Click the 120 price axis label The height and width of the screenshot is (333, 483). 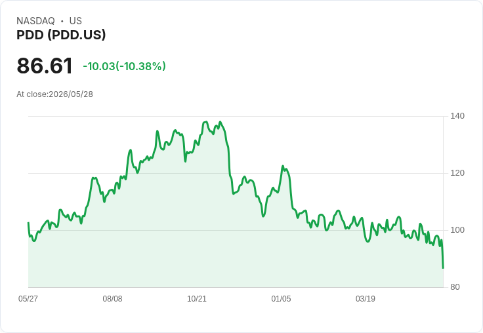457,173
